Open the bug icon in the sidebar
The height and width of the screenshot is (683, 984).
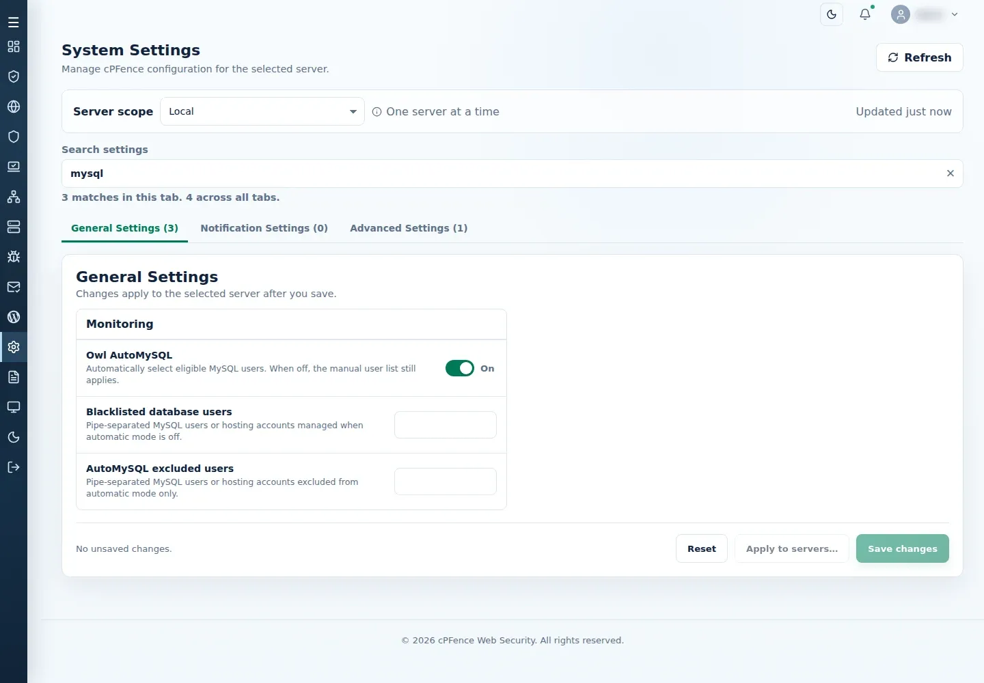point(14,257)
